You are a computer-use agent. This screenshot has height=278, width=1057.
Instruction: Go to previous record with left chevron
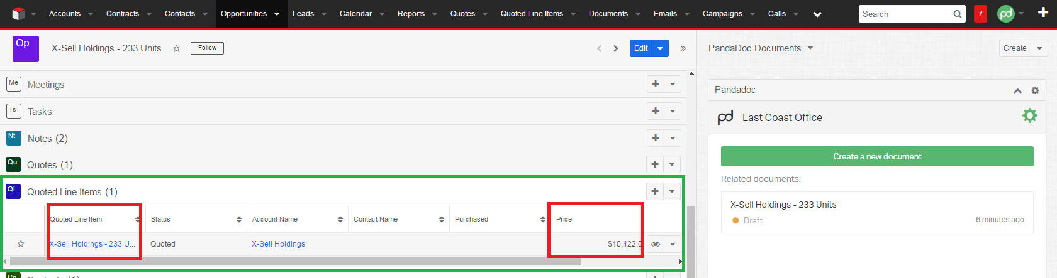click(599, 48)
